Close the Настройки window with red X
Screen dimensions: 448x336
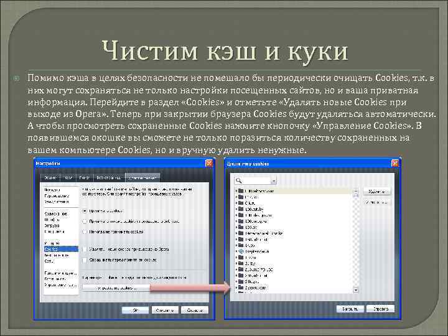(209, 164)
